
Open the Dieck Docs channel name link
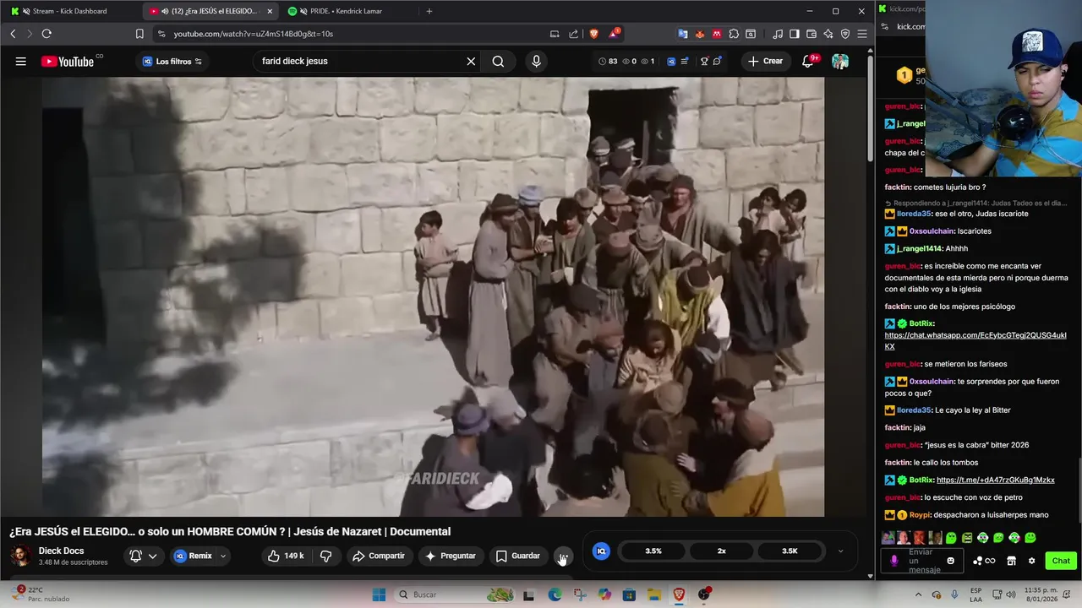coord(61,551)
